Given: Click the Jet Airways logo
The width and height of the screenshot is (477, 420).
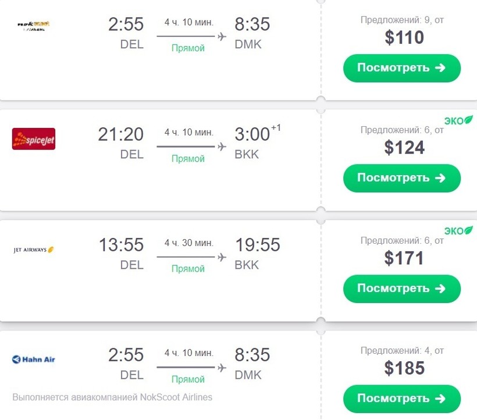Looking at the screenshot, I should click(34, 250).
